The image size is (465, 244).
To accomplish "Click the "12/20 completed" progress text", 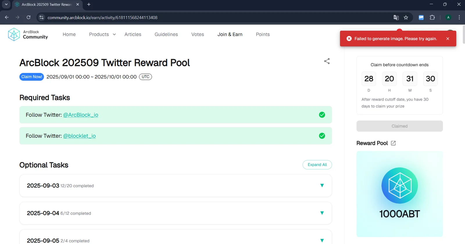I will click(77, 186).
